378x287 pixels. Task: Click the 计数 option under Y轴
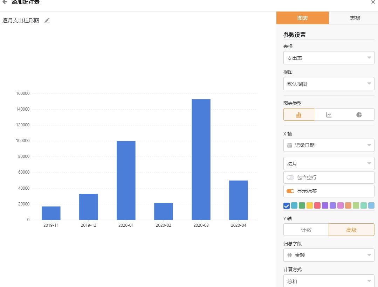pos(306,230)
